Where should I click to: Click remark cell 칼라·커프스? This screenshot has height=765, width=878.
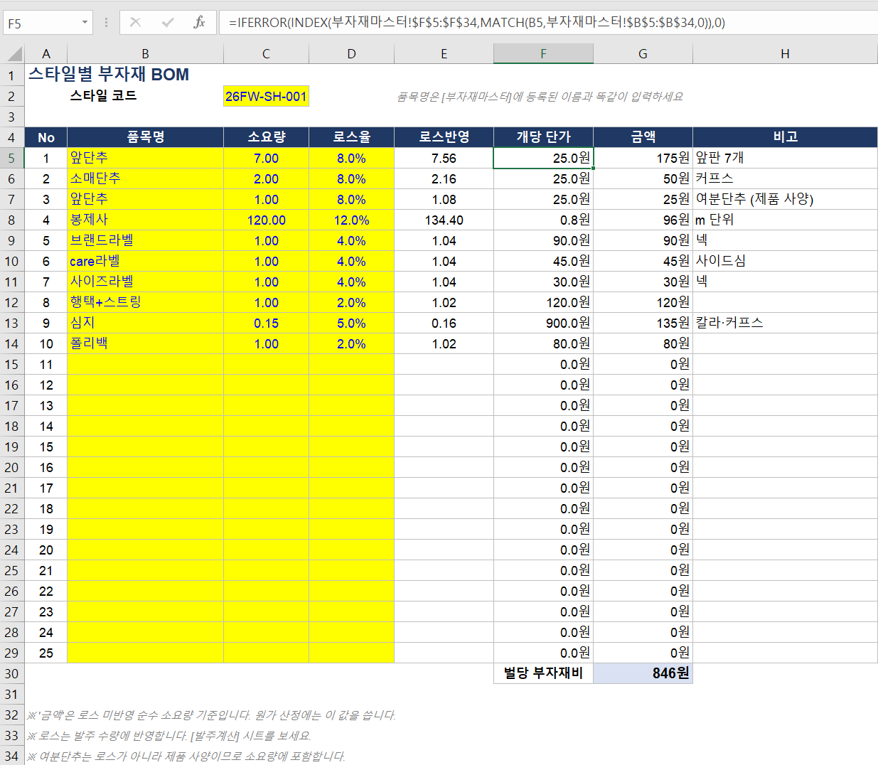click(785, 323)
